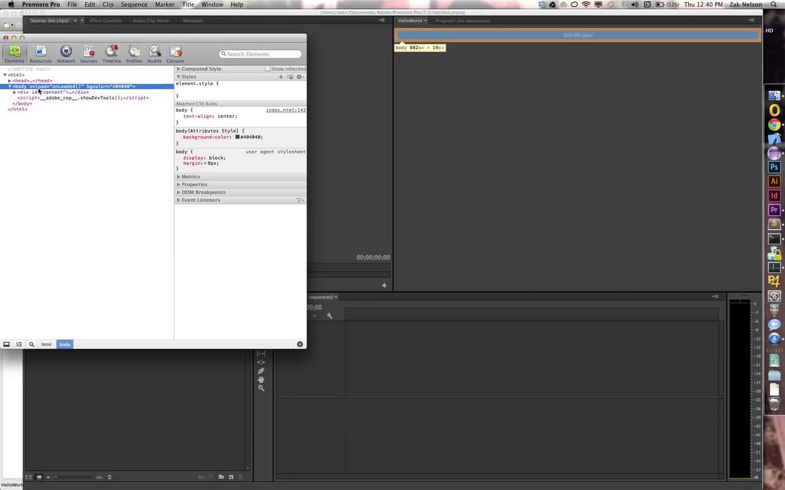Open Photoshop from the Dock
785x490 pixels.
point(774,167)
